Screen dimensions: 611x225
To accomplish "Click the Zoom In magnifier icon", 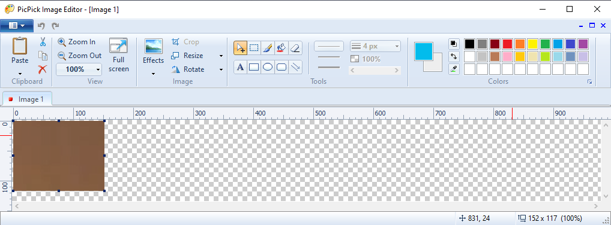I will click(x=62, y=42).
